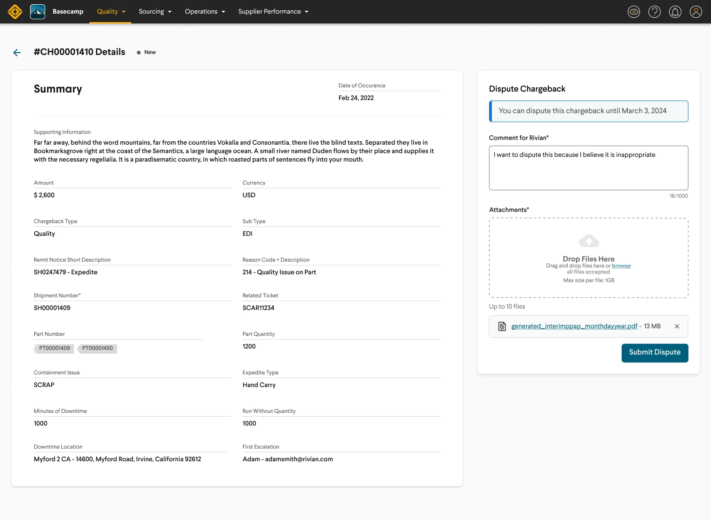
Task: Click the amount value $ 2,600
Action: tap(44, 195)
